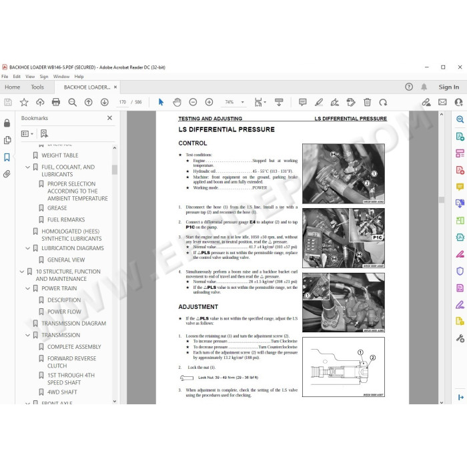Open the Help menu
The image size is (467, 467).
(x=79, y=77)
